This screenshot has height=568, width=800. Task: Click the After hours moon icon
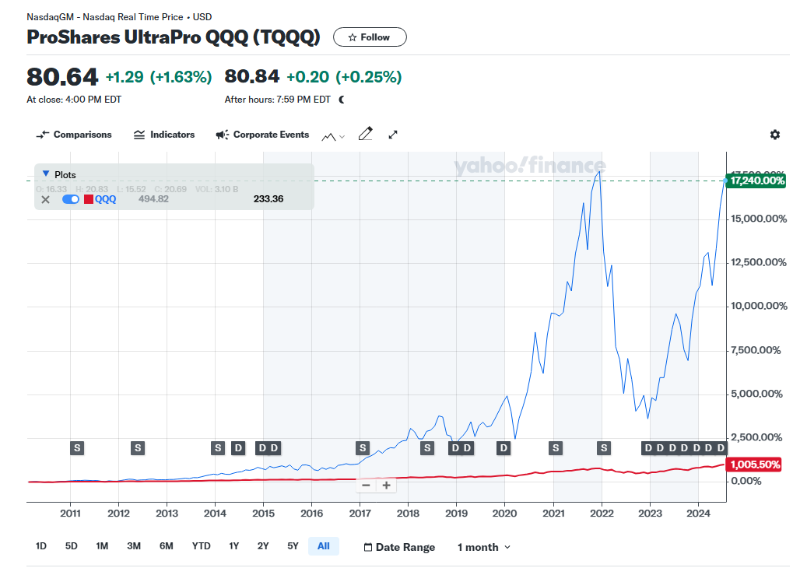coord(342,100)
